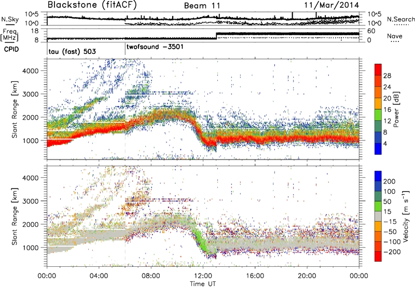Click the date '11/Mar/2014'
The width and height of the screenshot is (415, 287).
331,5
